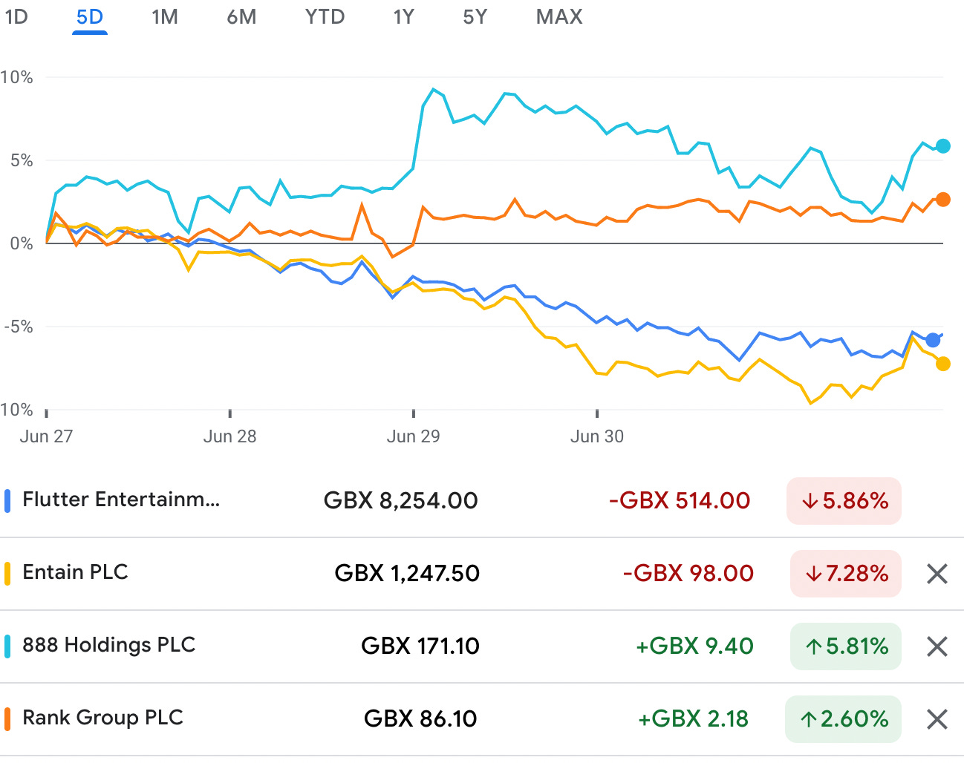Click the GBX 1,247.50 price value
964x763 pixels.
coord(407,574)
